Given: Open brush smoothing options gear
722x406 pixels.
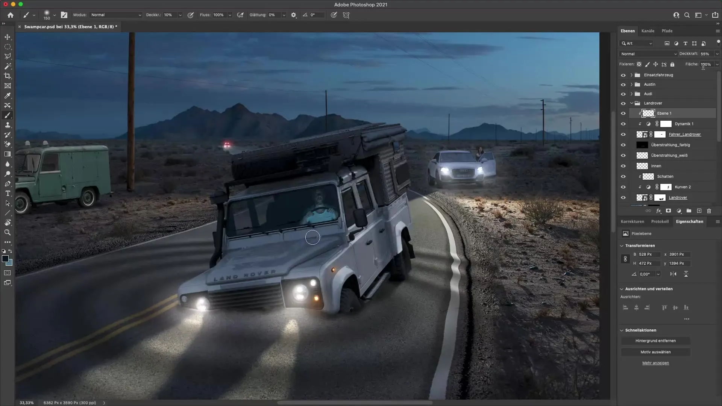Looking at the screenshot, I should pyautogui.click(x=294, y=15).
